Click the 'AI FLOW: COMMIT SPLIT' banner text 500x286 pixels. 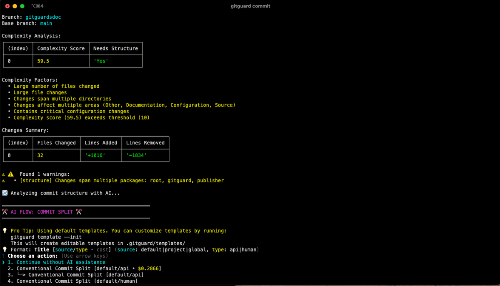coord(42,212)
